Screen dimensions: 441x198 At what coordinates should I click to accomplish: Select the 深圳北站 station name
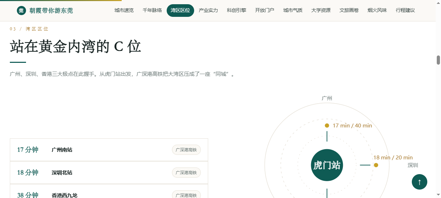[62, 173]
